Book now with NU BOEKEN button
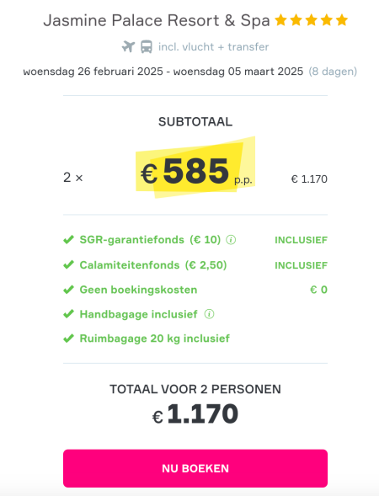Screen dimensions: 379x496 (195, 468)
